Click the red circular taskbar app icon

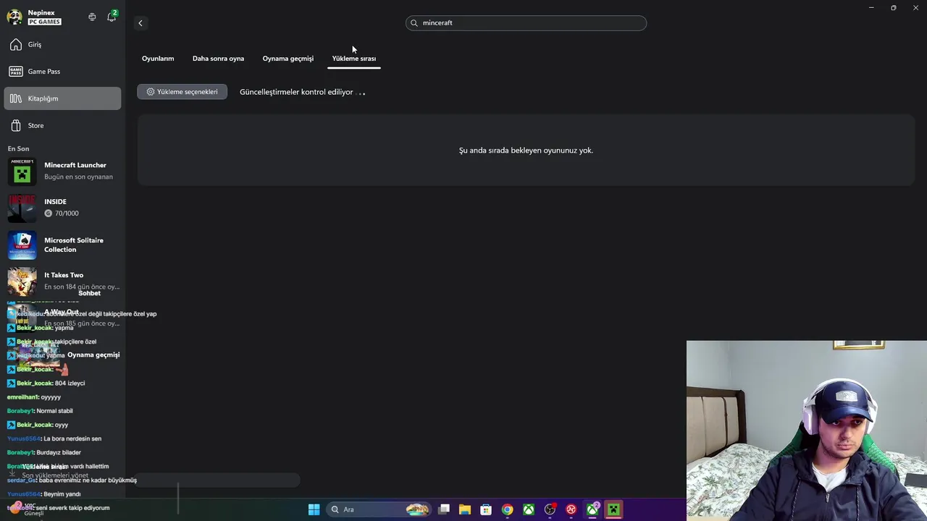(571, 509)
